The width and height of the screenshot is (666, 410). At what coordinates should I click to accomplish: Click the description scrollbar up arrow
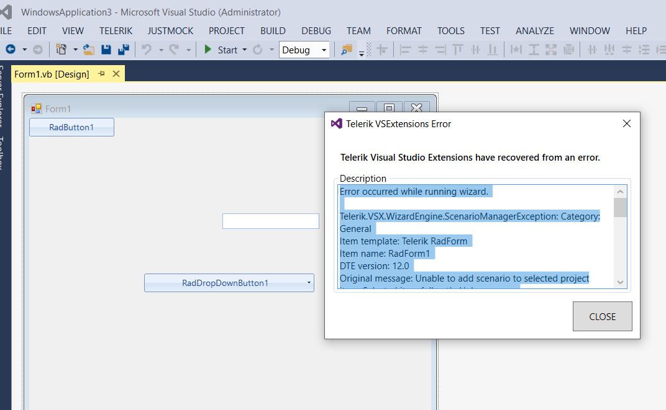620,192
